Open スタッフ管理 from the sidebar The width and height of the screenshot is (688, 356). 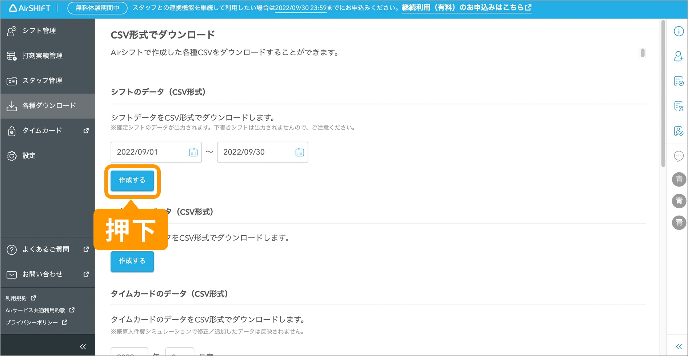42,80
